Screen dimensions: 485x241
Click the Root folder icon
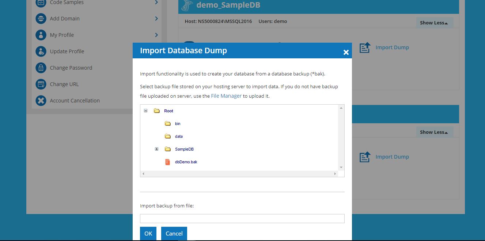tap(157, 111)
